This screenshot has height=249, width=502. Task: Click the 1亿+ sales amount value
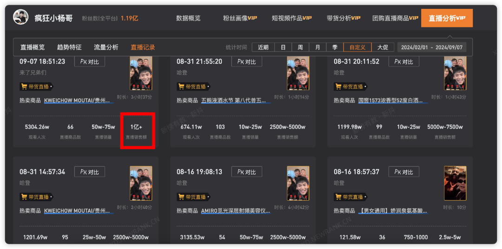[136, 127]
